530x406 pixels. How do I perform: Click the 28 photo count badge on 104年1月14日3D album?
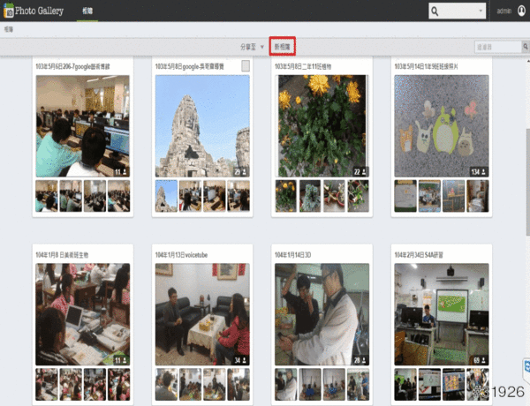pyautogui.click(x=360, y=360)
